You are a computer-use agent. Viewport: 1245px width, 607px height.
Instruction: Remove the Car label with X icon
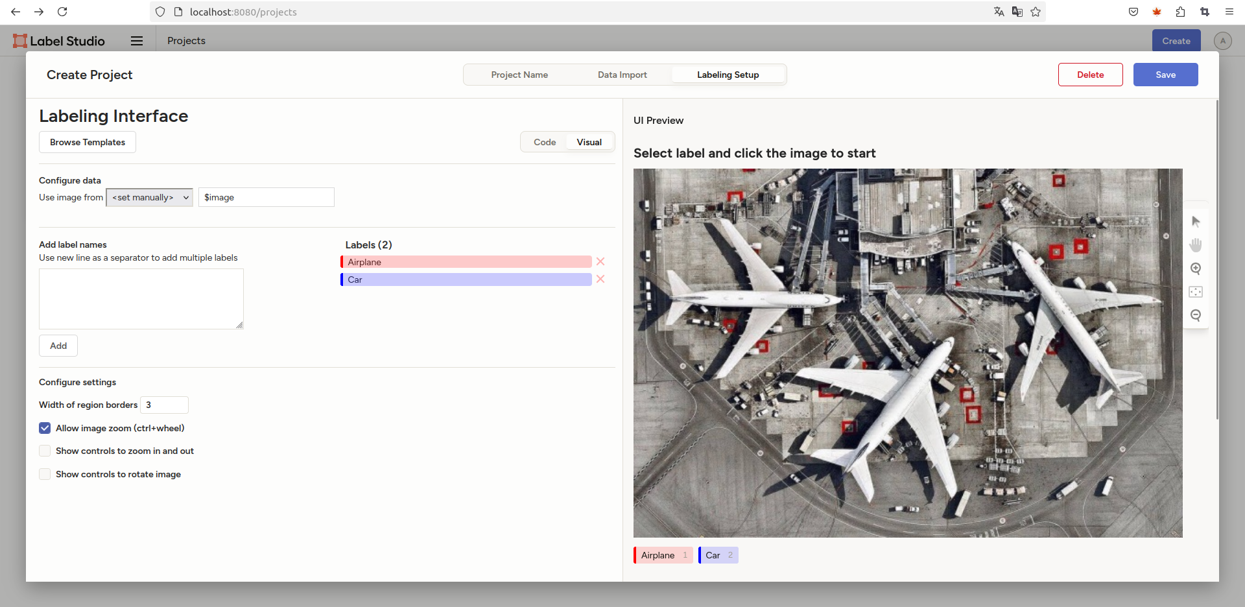click(x=600, y=280)
